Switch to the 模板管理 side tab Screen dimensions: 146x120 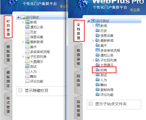[x=8, y=53]
